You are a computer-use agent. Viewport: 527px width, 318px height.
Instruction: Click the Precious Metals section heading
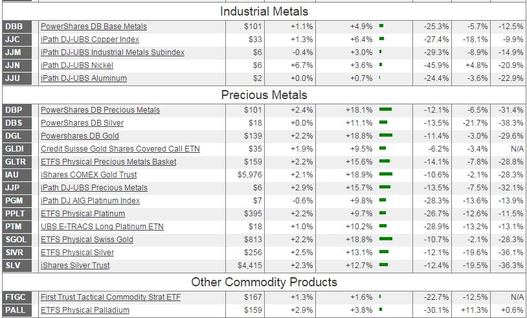[264, 95]
